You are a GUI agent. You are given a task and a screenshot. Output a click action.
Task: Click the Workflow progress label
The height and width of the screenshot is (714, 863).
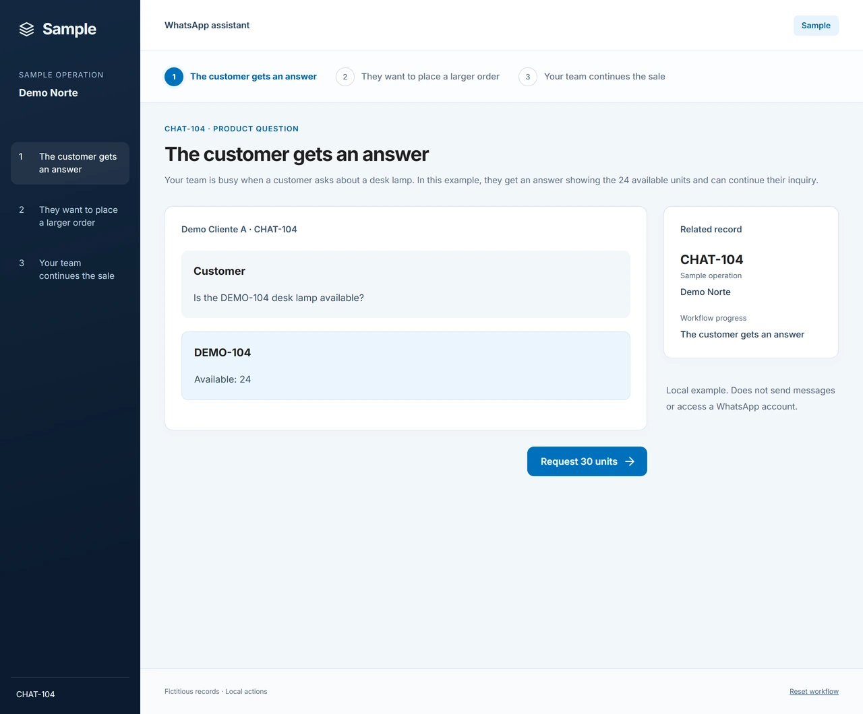click(x=713, y=318)
